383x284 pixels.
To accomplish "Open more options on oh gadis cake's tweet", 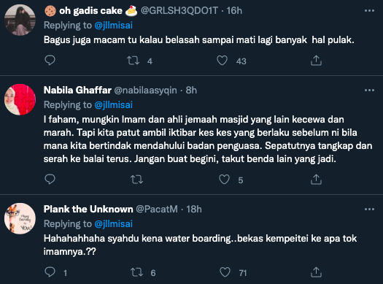I will (x=369, y=11).
